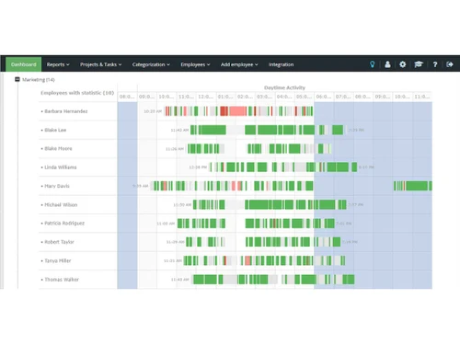This screenshot has height=345, width=460.
Task: Click Barbara Hernandez's large red activity block
Action: point(237,111)
